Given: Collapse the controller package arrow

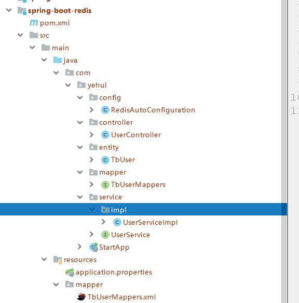Looking at the screenshot, I should point(80,122).
